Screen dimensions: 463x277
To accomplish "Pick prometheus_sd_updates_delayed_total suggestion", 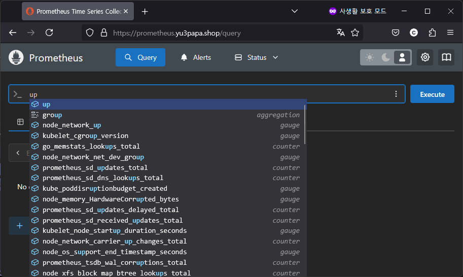I will click(168, 210).
